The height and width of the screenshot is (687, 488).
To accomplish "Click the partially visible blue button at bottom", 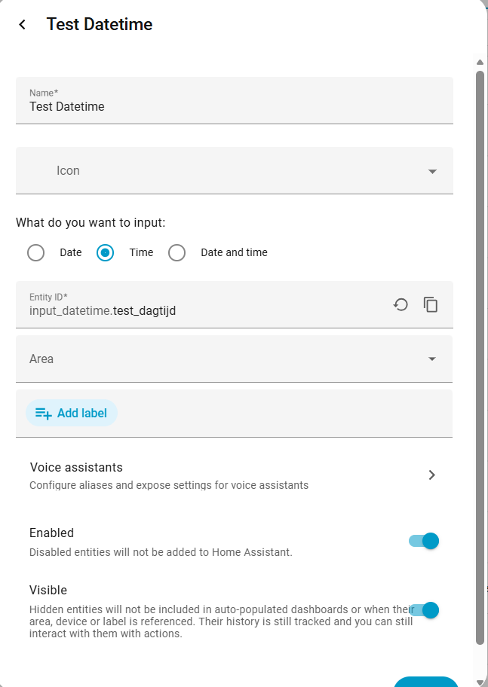I will 426,682.
